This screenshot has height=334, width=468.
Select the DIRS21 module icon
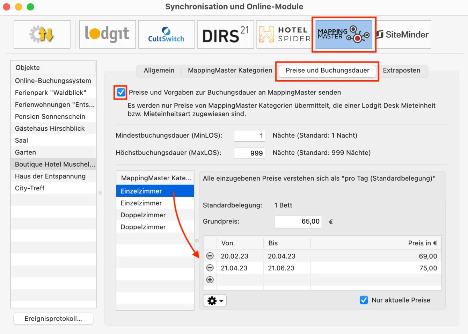(x=226, y=34)
